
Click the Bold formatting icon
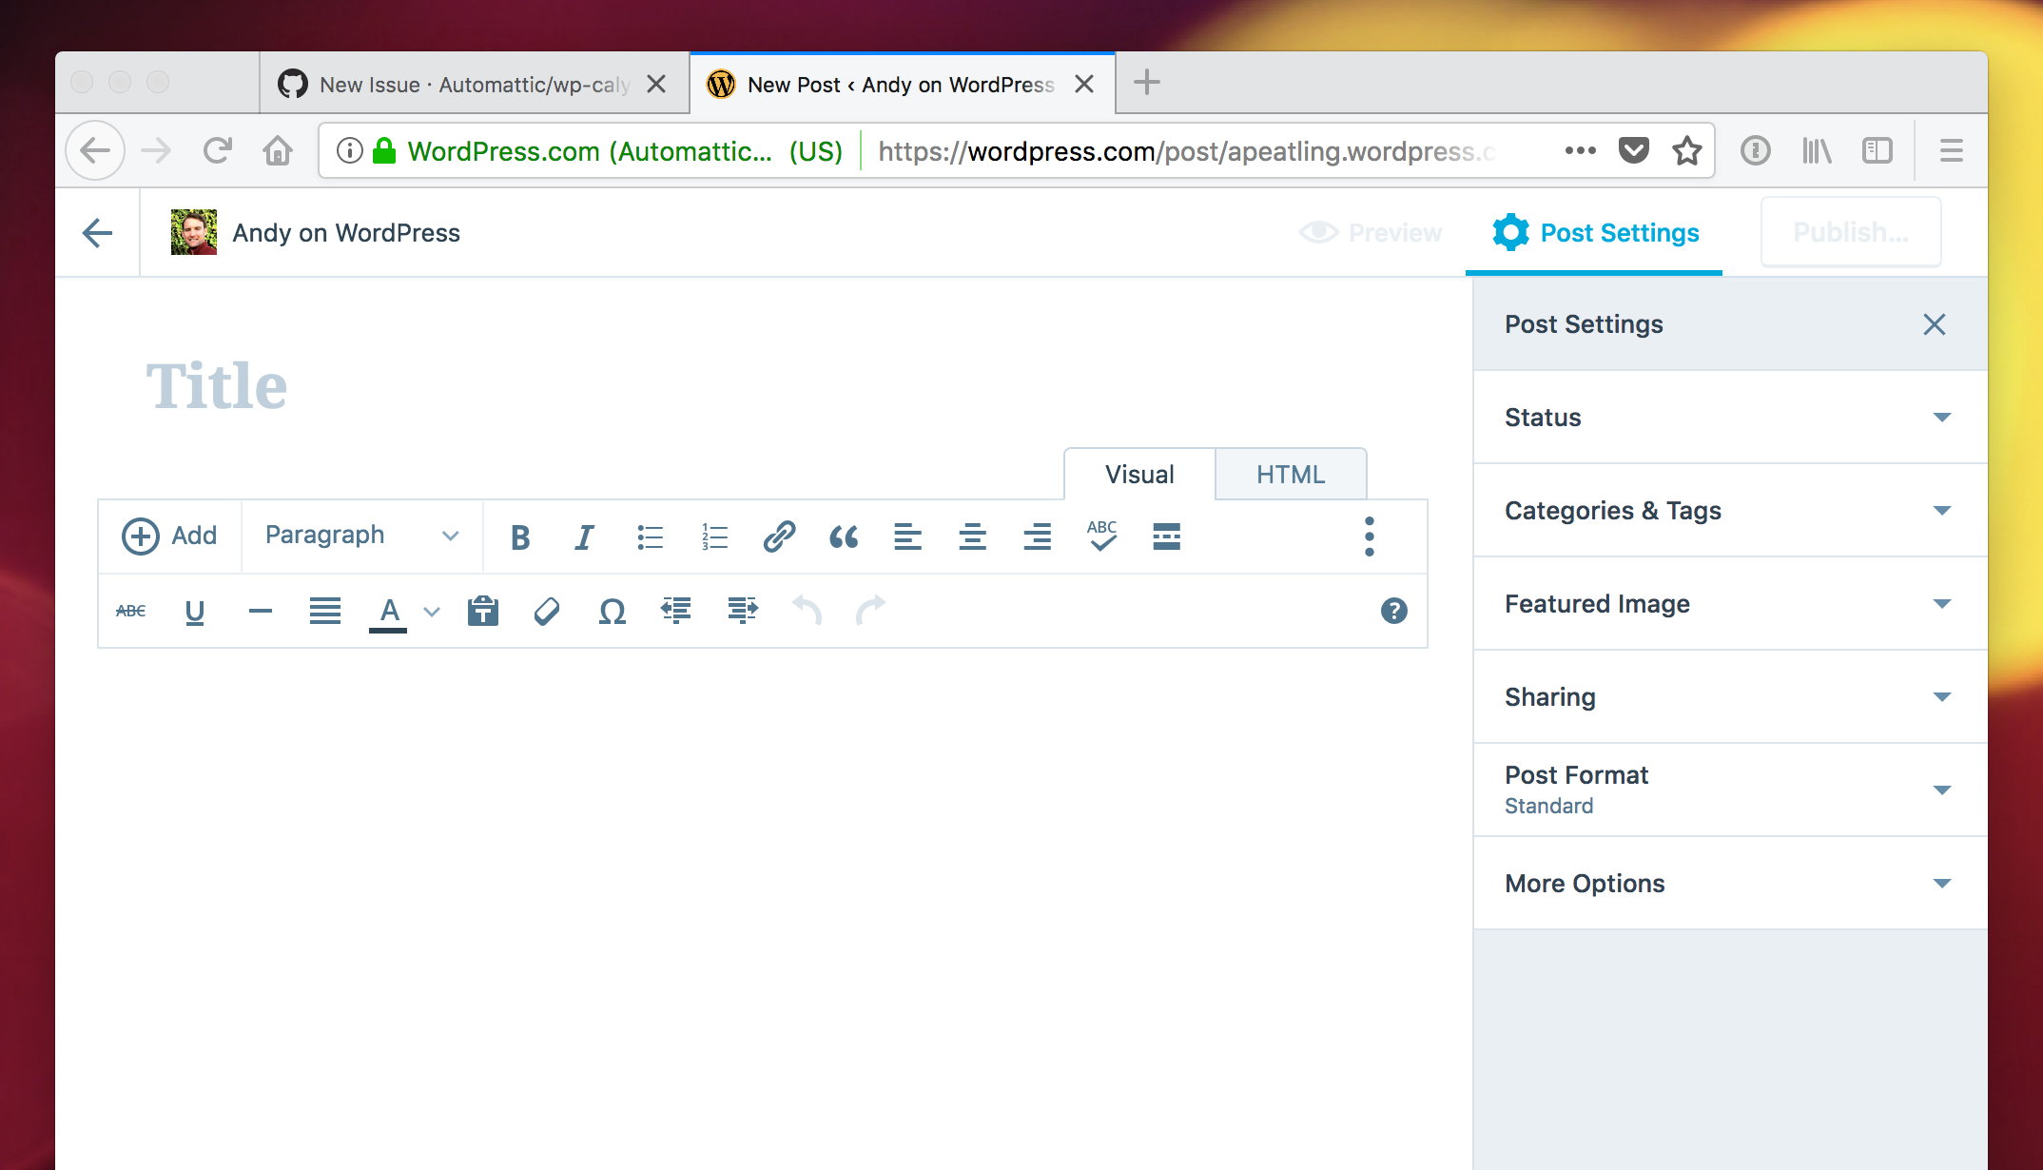click(519, 537)
